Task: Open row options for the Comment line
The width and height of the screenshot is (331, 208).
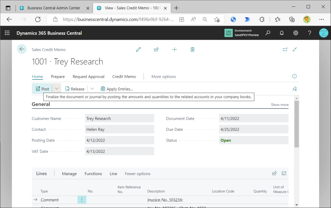Action: pyautogui.click(x=82, y=200)
